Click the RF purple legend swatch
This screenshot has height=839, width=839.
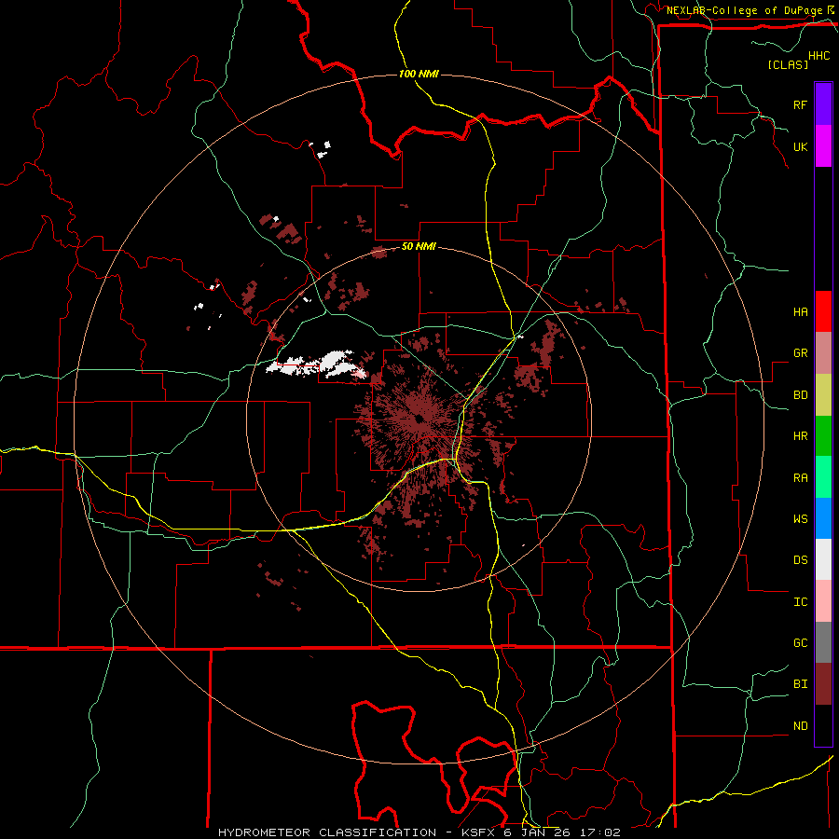[x=823, y=104]
